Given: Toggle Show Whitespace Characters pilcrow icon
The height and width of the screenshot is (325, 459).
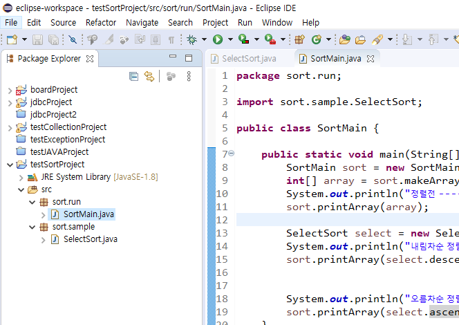Looking at the screenshot, I should point(171,40).
